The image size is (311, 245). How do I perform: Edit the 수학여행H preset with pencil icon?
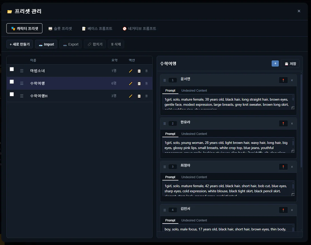[131, 96]
